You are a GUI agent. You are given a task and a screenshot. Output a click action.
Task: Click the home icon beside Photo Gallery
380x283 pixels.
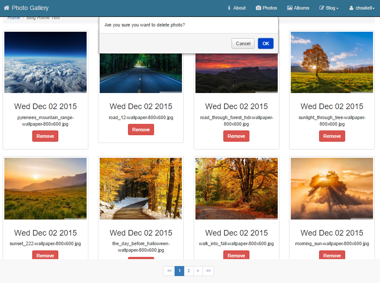tap(6, 8)
